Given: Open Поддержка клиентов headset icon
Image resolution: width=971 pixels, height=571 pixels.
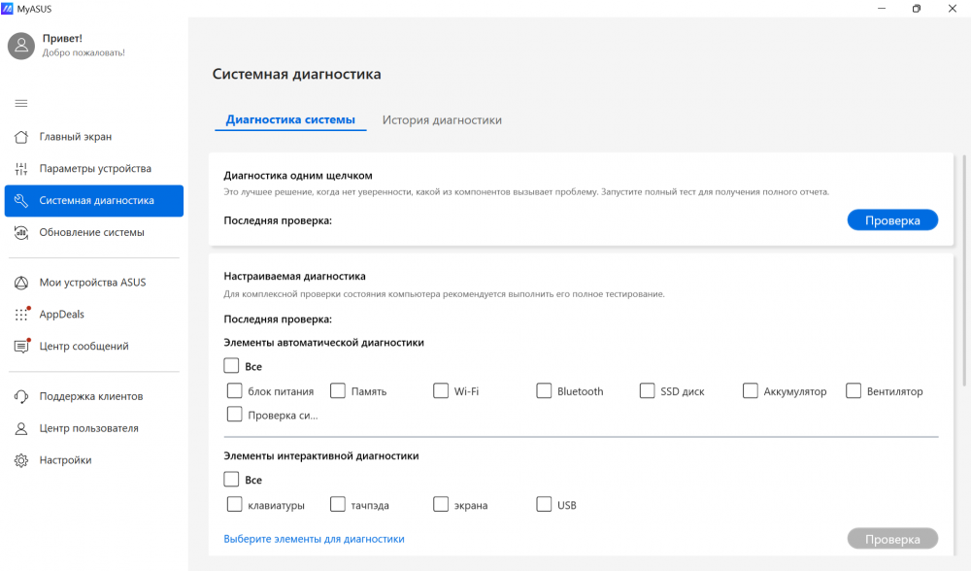Looking at the screenshot, I should 21,396.
